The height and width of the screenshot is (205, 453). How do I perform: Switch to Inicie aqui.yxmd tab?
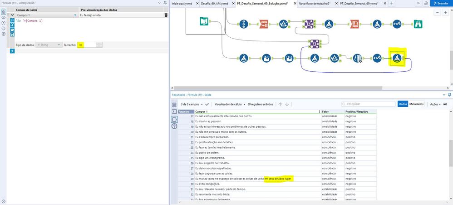182,3
